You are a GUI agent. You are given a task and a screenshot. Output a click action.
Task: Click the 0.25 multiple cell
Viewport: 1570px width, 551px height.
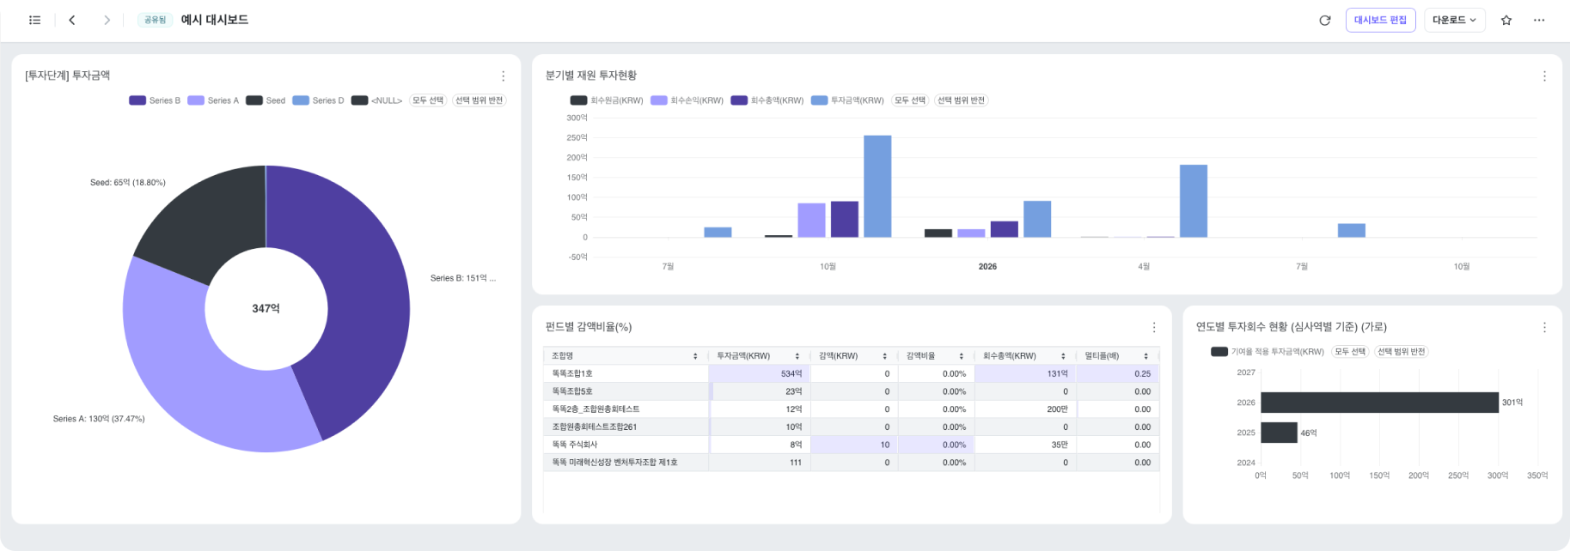click(1118, 373)
